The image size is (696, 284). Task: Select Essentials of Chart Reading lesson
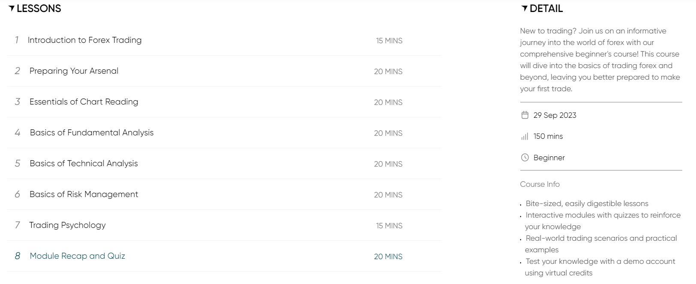point(84,102)
